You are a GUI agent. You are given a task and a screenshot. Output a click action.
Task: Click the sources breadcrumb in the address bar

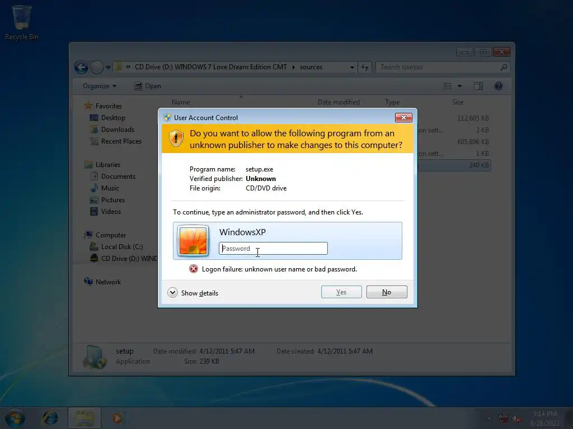[x=311, y=67]
